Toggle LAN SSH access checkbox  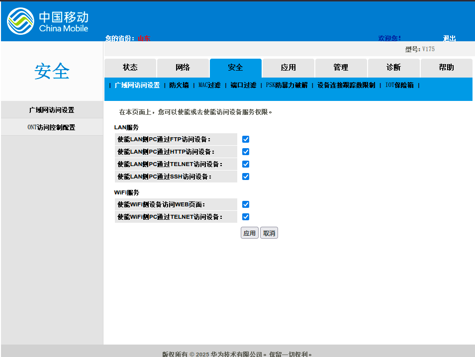(x=246, y=177)
